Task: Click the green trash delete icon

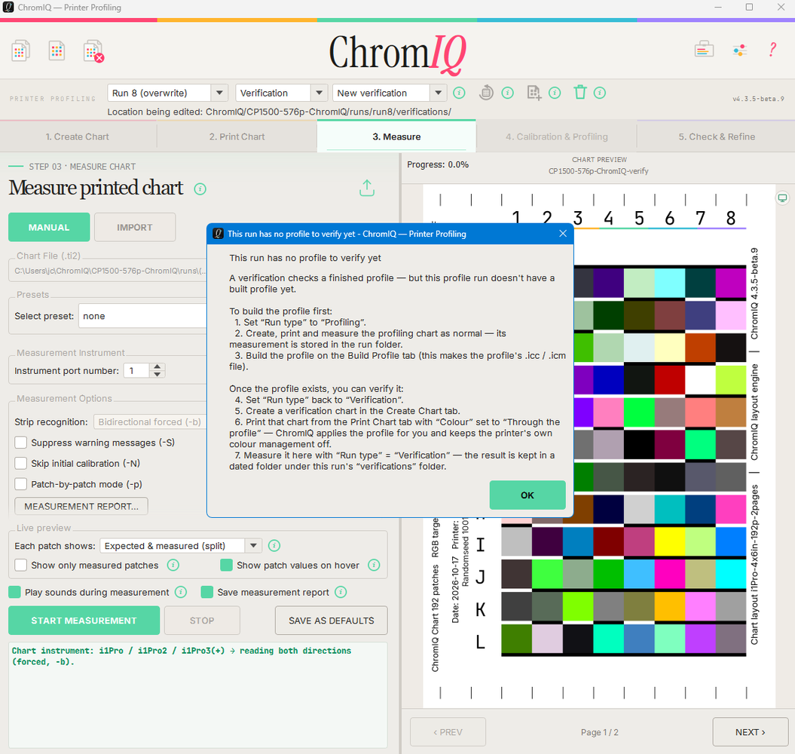Action: pos(580,92)
